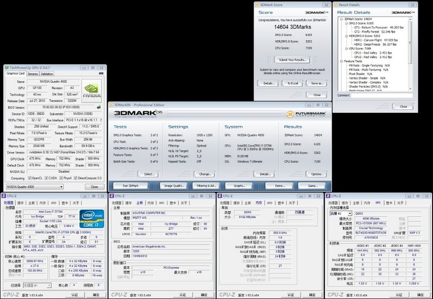The image size is (433, 299).
Task: Toggle the DirectCompute 5.0 checkbox
Action: [x=76, y=178]
